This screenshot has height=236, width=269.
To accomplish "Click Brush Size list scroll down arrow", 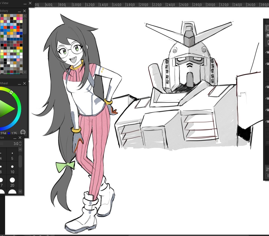I will [20, 191].
